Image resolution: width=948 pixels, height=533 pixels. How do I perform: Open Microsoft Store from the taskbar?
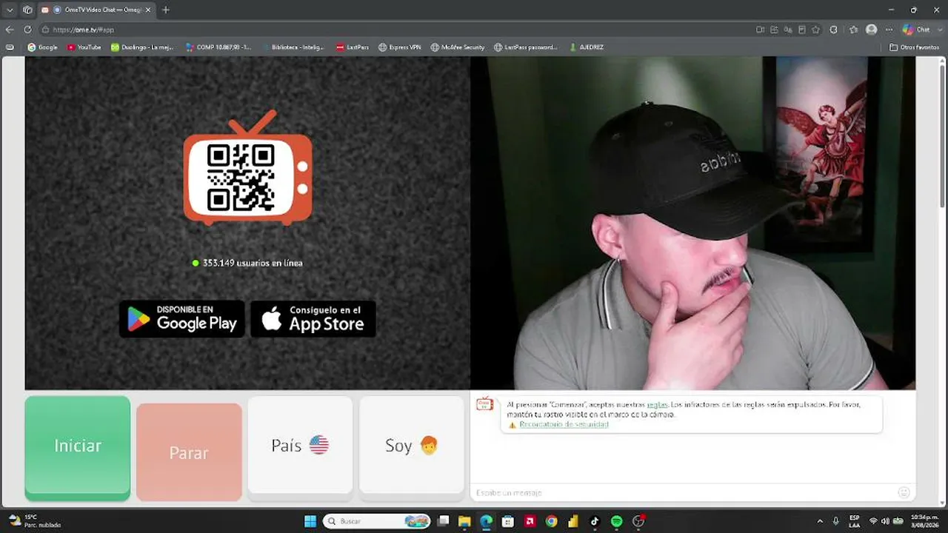[508, 521]
